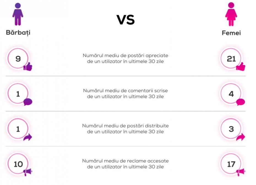Click the pink megaphone icon
The height and width of the screenshot is (185, 256).
(241, 172)
